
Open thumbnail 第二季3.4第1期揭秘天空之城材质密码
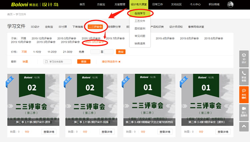149,100
